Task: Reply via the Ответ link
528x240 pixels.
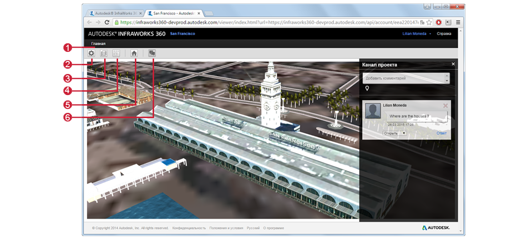Action: (442, 133)
